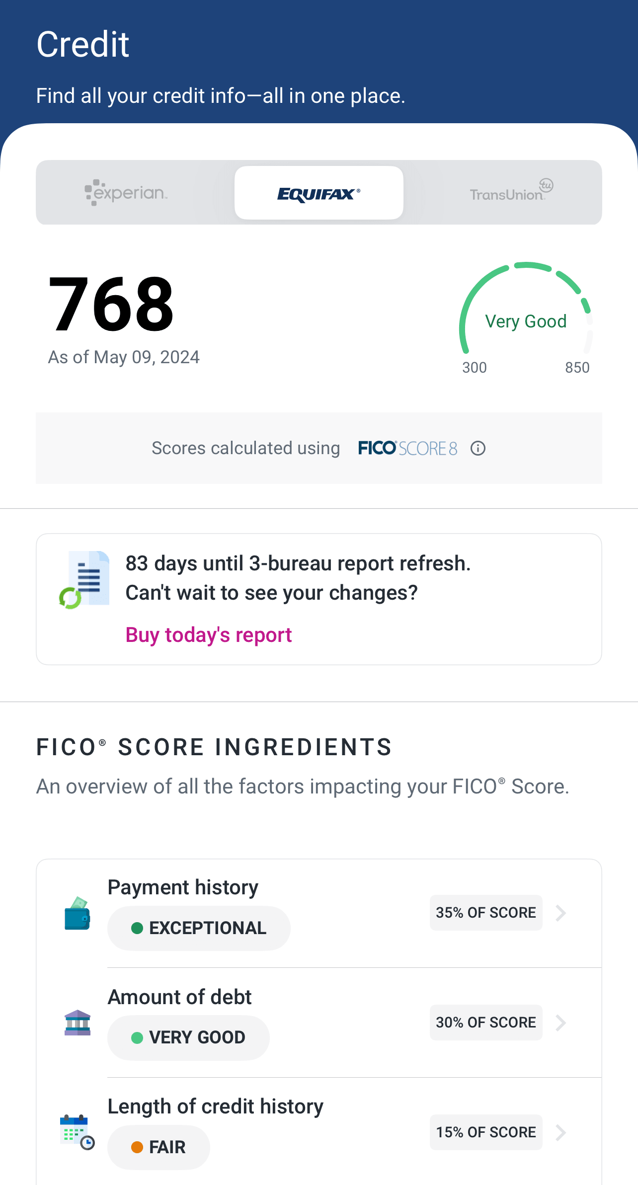This screenshot has width=638, height=1185.
Task: Tap the Amount of debt bank icon
Action: [78, 1023]
